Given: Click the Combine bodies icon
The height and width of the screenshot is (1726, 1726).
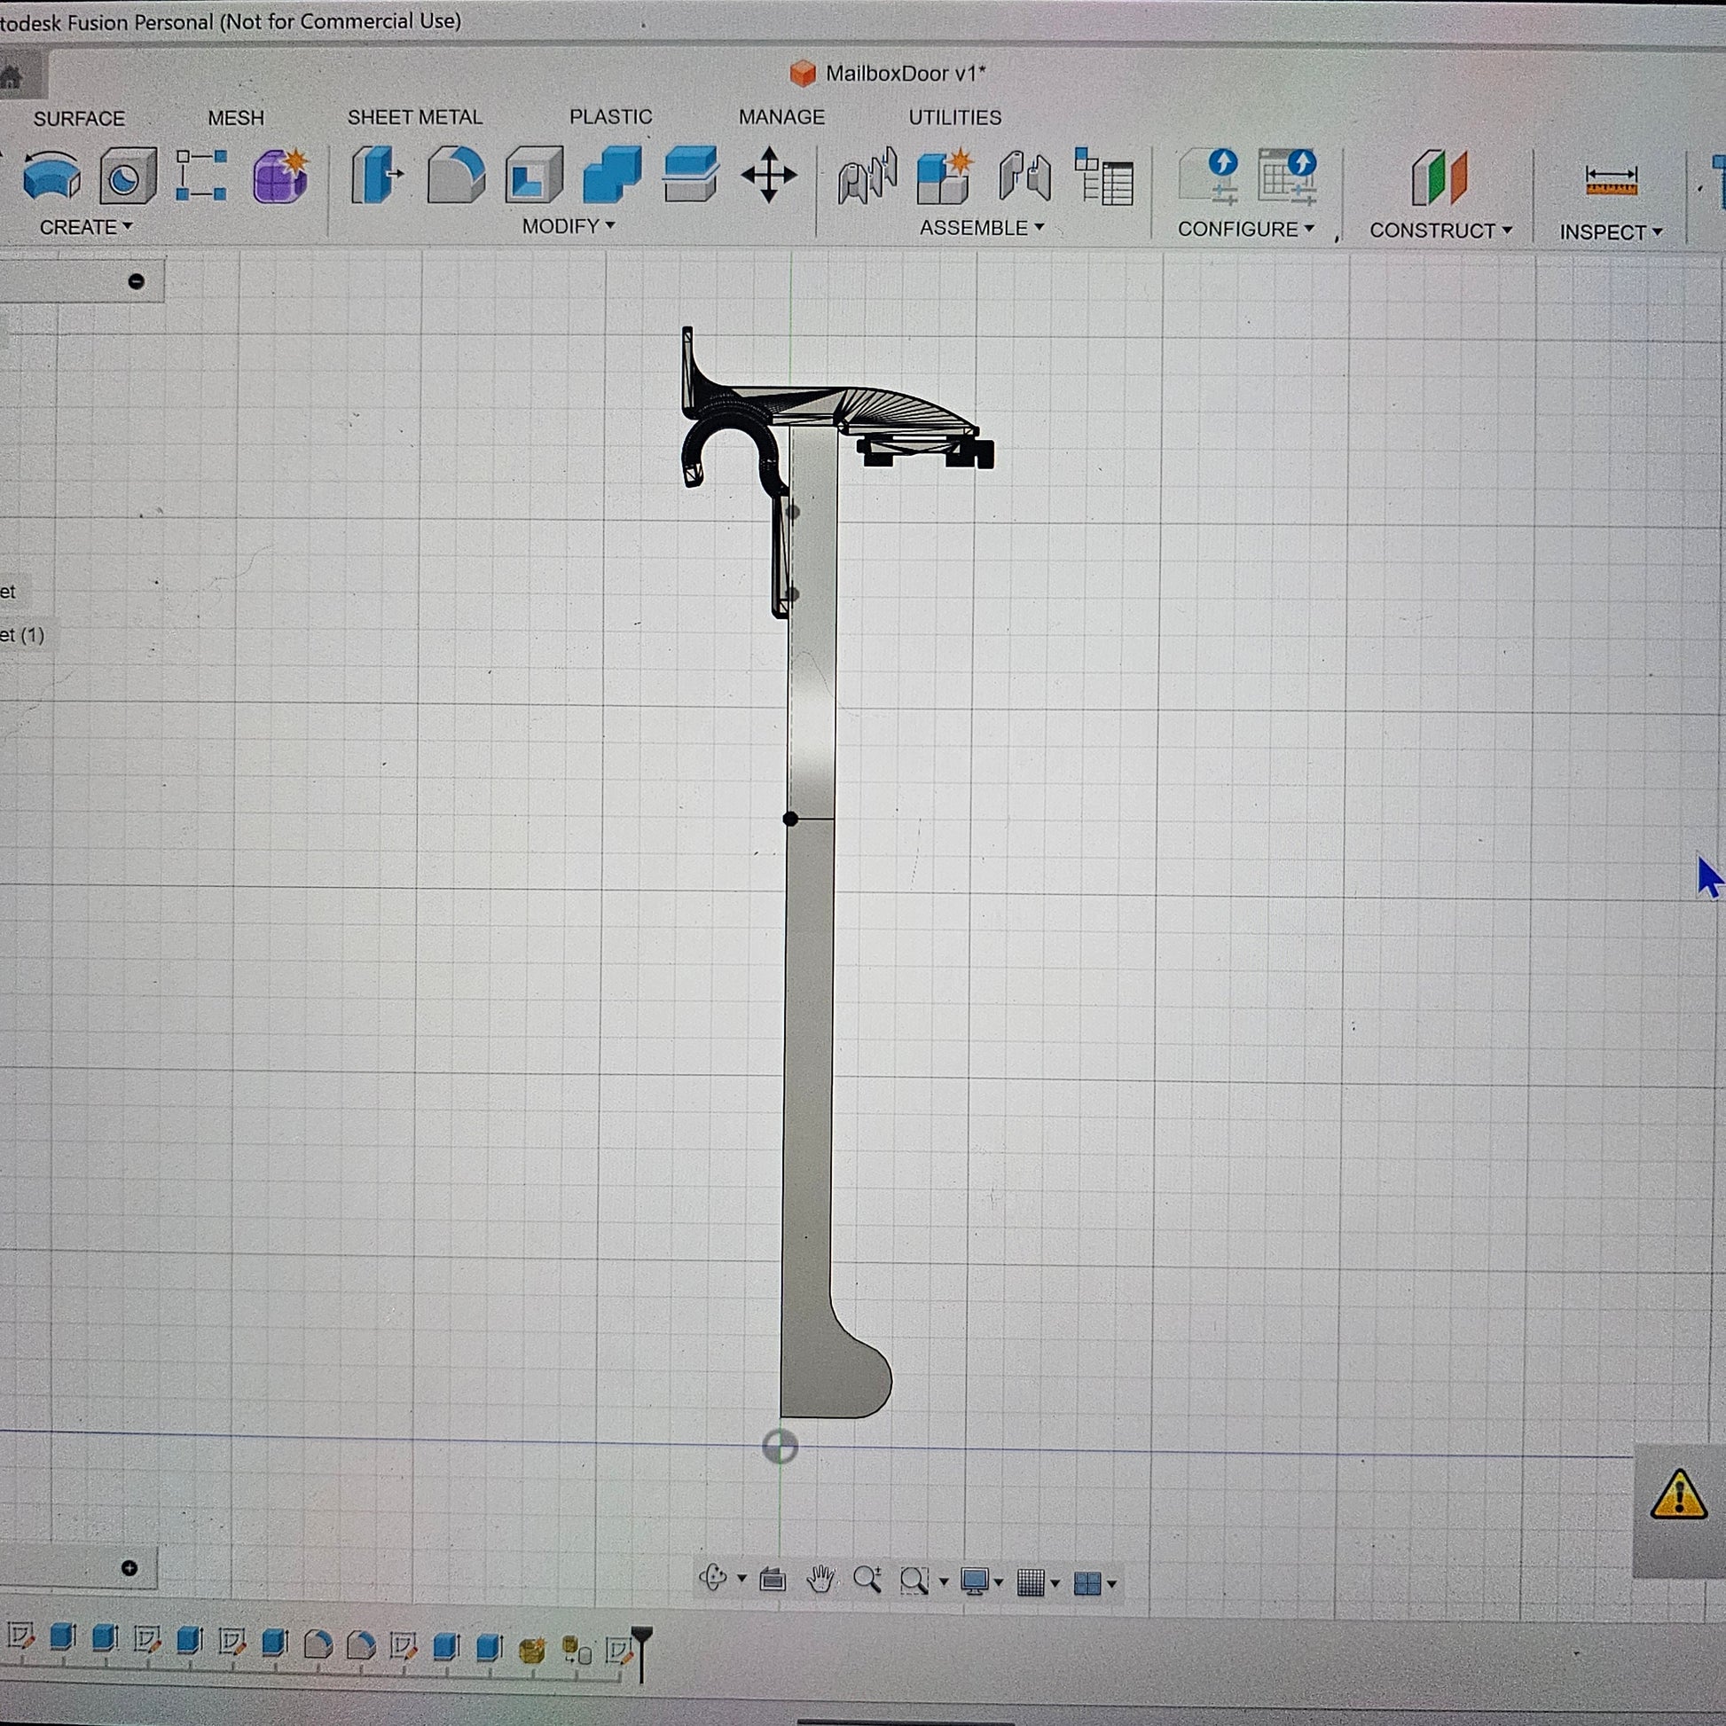Looking at the screenshot, I should point(612,176).
